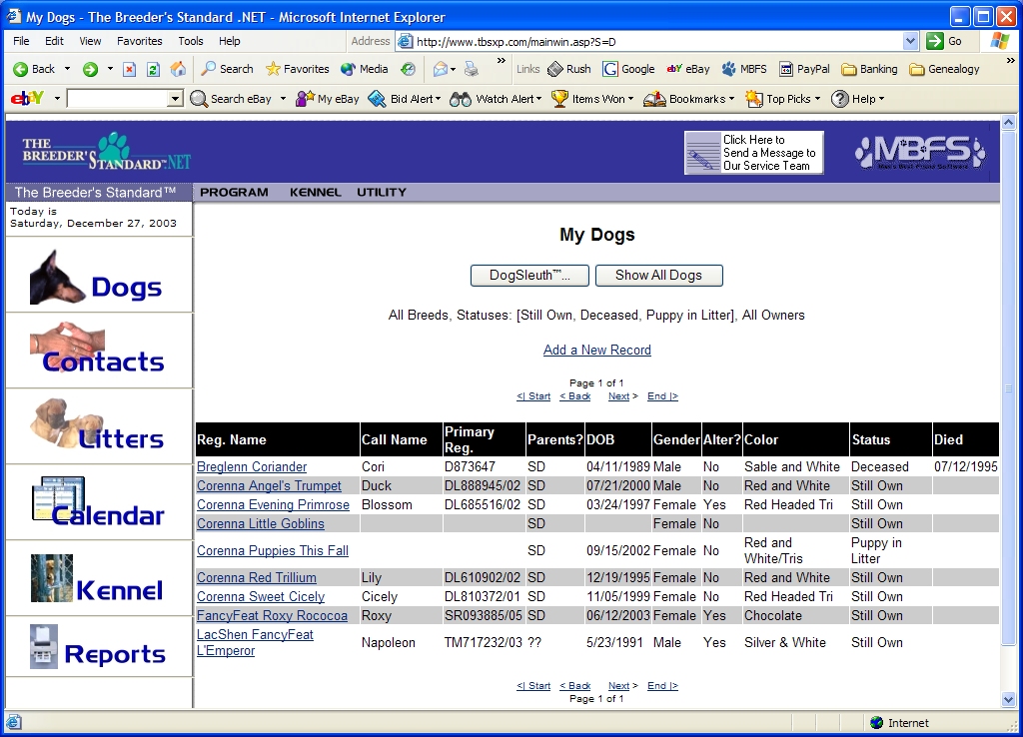Open the Contacts handshake icon
Viewport: 1023px width, 737px height.
(x=98, y=351)
